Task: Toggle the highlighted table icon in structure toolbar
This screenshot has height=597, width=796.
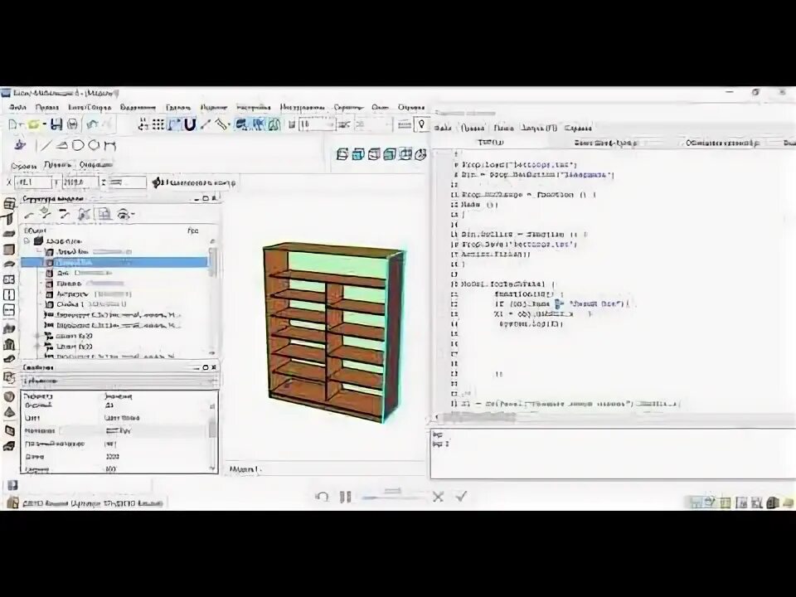Action: click(x=104, y=214)
